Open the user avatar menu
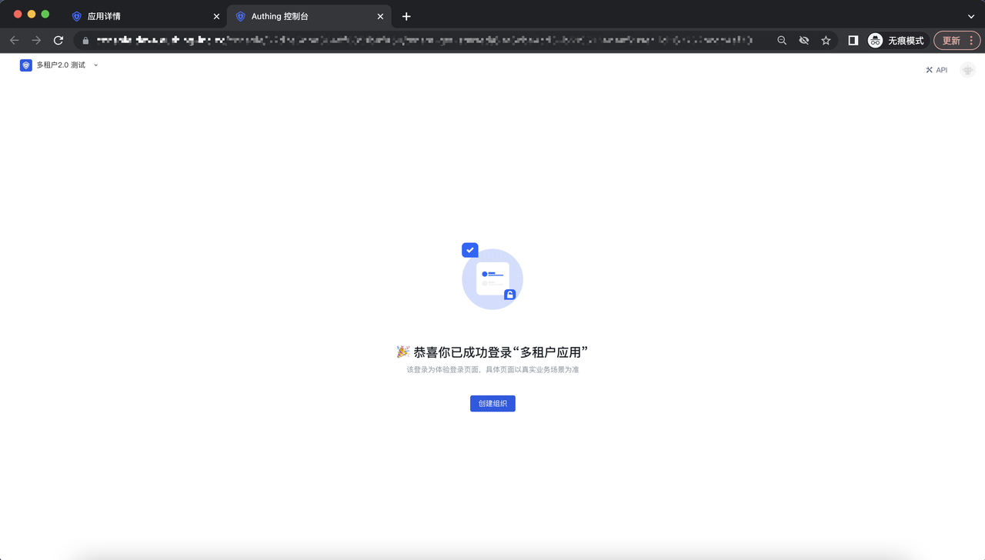This screenshot has height=560, width=985. (967, 70)
